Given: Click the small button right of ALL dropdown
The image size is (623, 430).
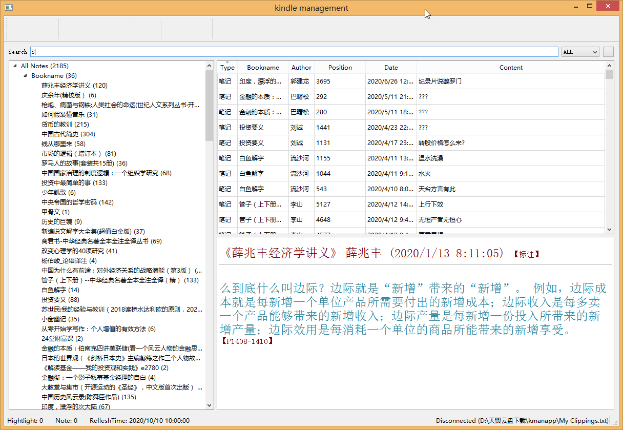Looking at the screenshot, I should [608, 52].
